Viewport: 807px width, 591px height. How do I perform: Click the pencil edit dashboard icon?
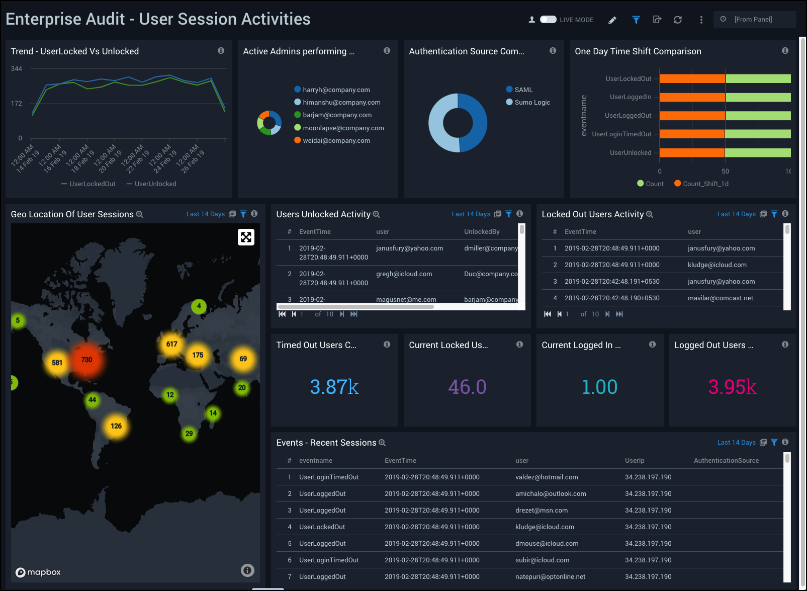612,20
